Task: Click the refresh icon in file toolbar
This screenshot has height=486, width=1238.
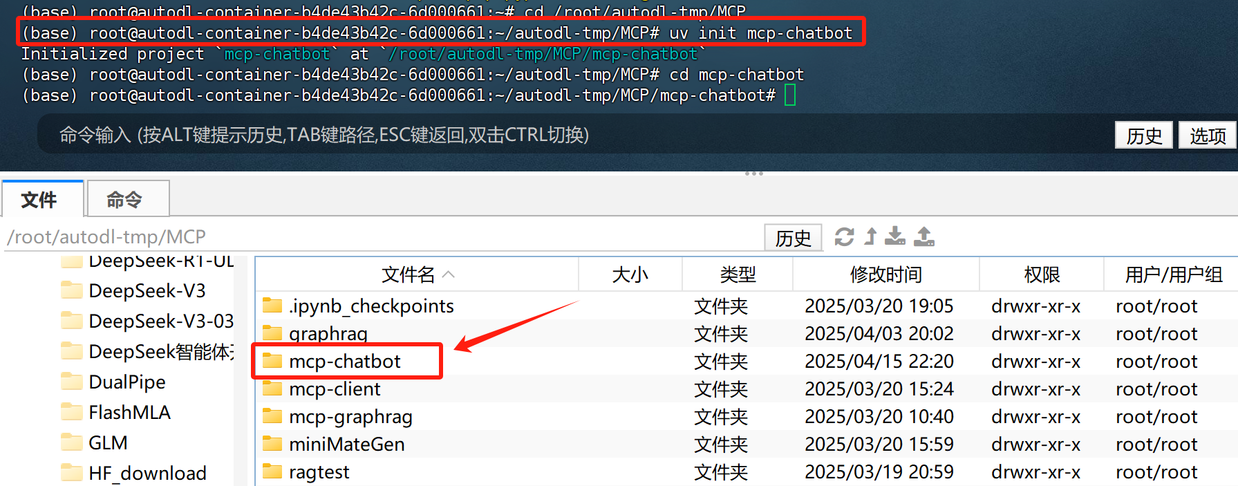Action: click(844, 237)
